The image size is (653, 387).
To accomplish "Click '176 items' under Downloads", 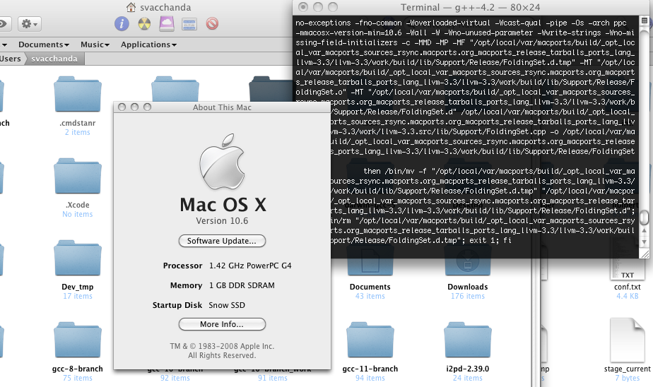I will point(468,297).
